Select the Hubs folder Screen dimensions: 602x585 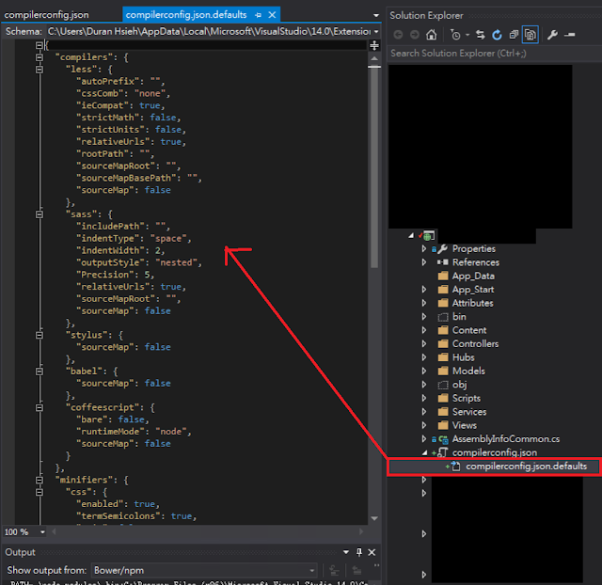pos(463,357)
